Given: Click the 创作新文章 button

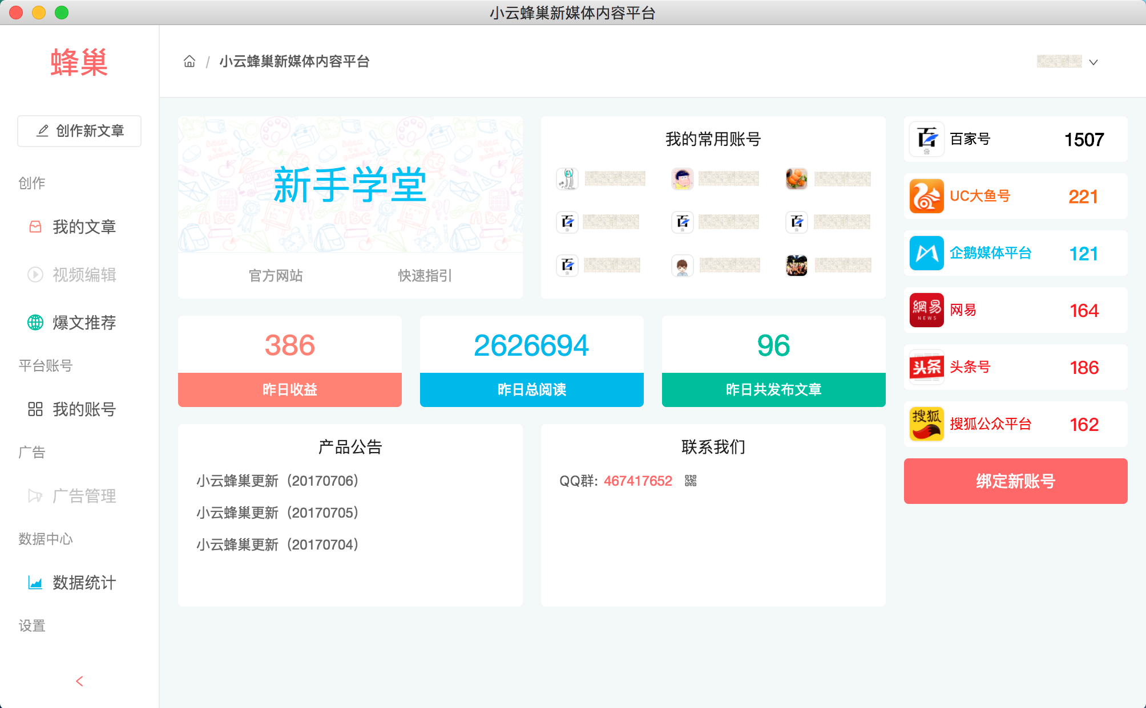Looking at the screenshot, I should click(79, 131).
